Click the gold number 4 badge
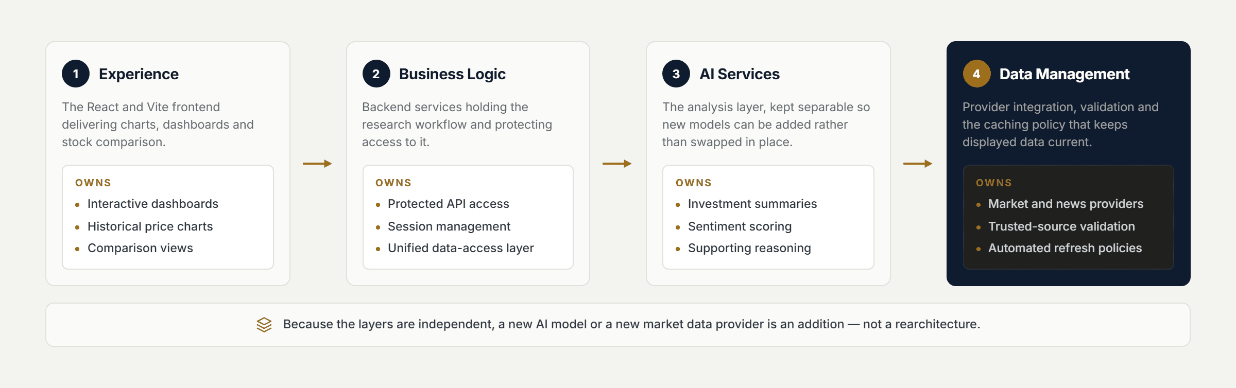Screen dimensions: 1236x388 pyautogui.click(x=976, y=74)
